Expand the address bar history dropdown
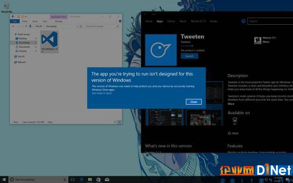 point(77,27)
